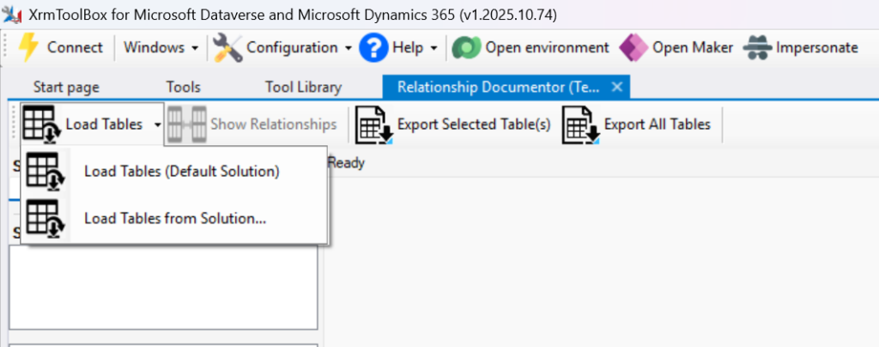Click the Show Relationships toolbar button
The image size is (879, 347).
(x=253, y=125)
